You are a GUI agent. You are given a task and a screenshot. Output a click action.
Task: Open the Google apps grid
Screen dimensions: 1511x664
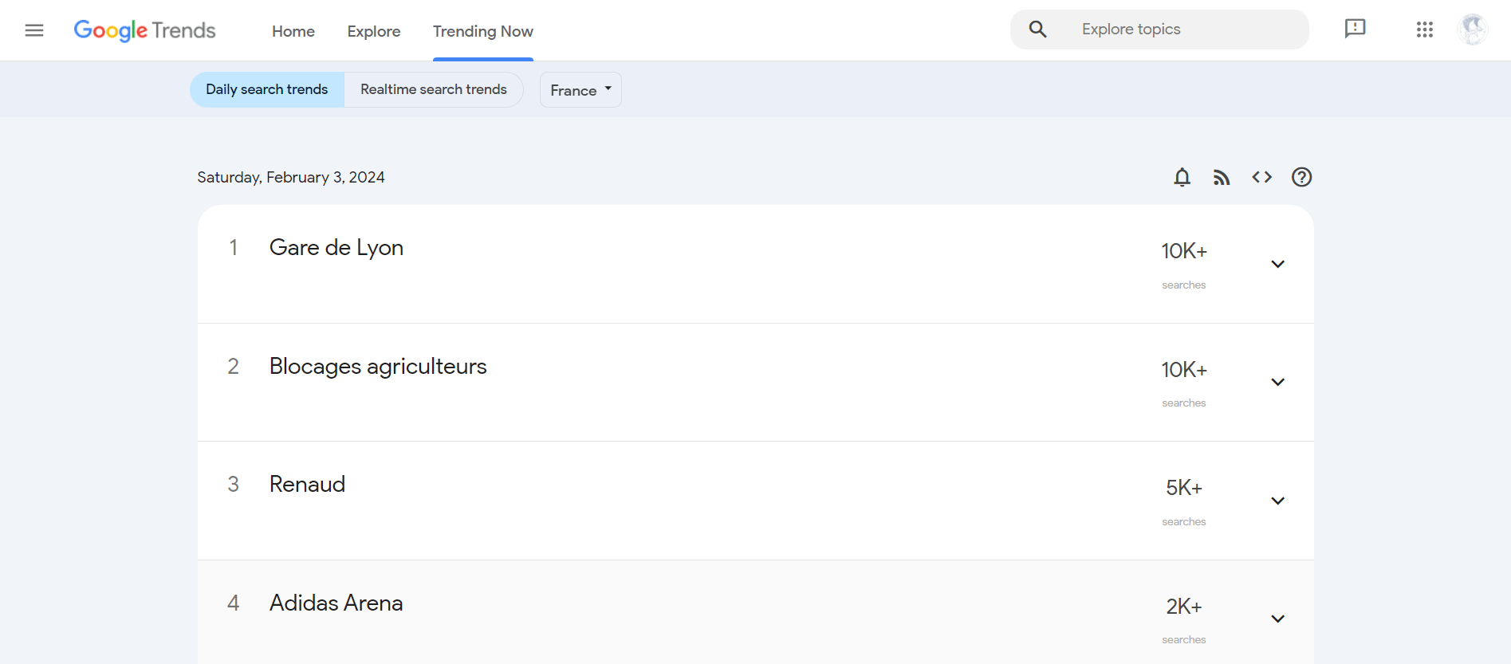[1425, 29]
